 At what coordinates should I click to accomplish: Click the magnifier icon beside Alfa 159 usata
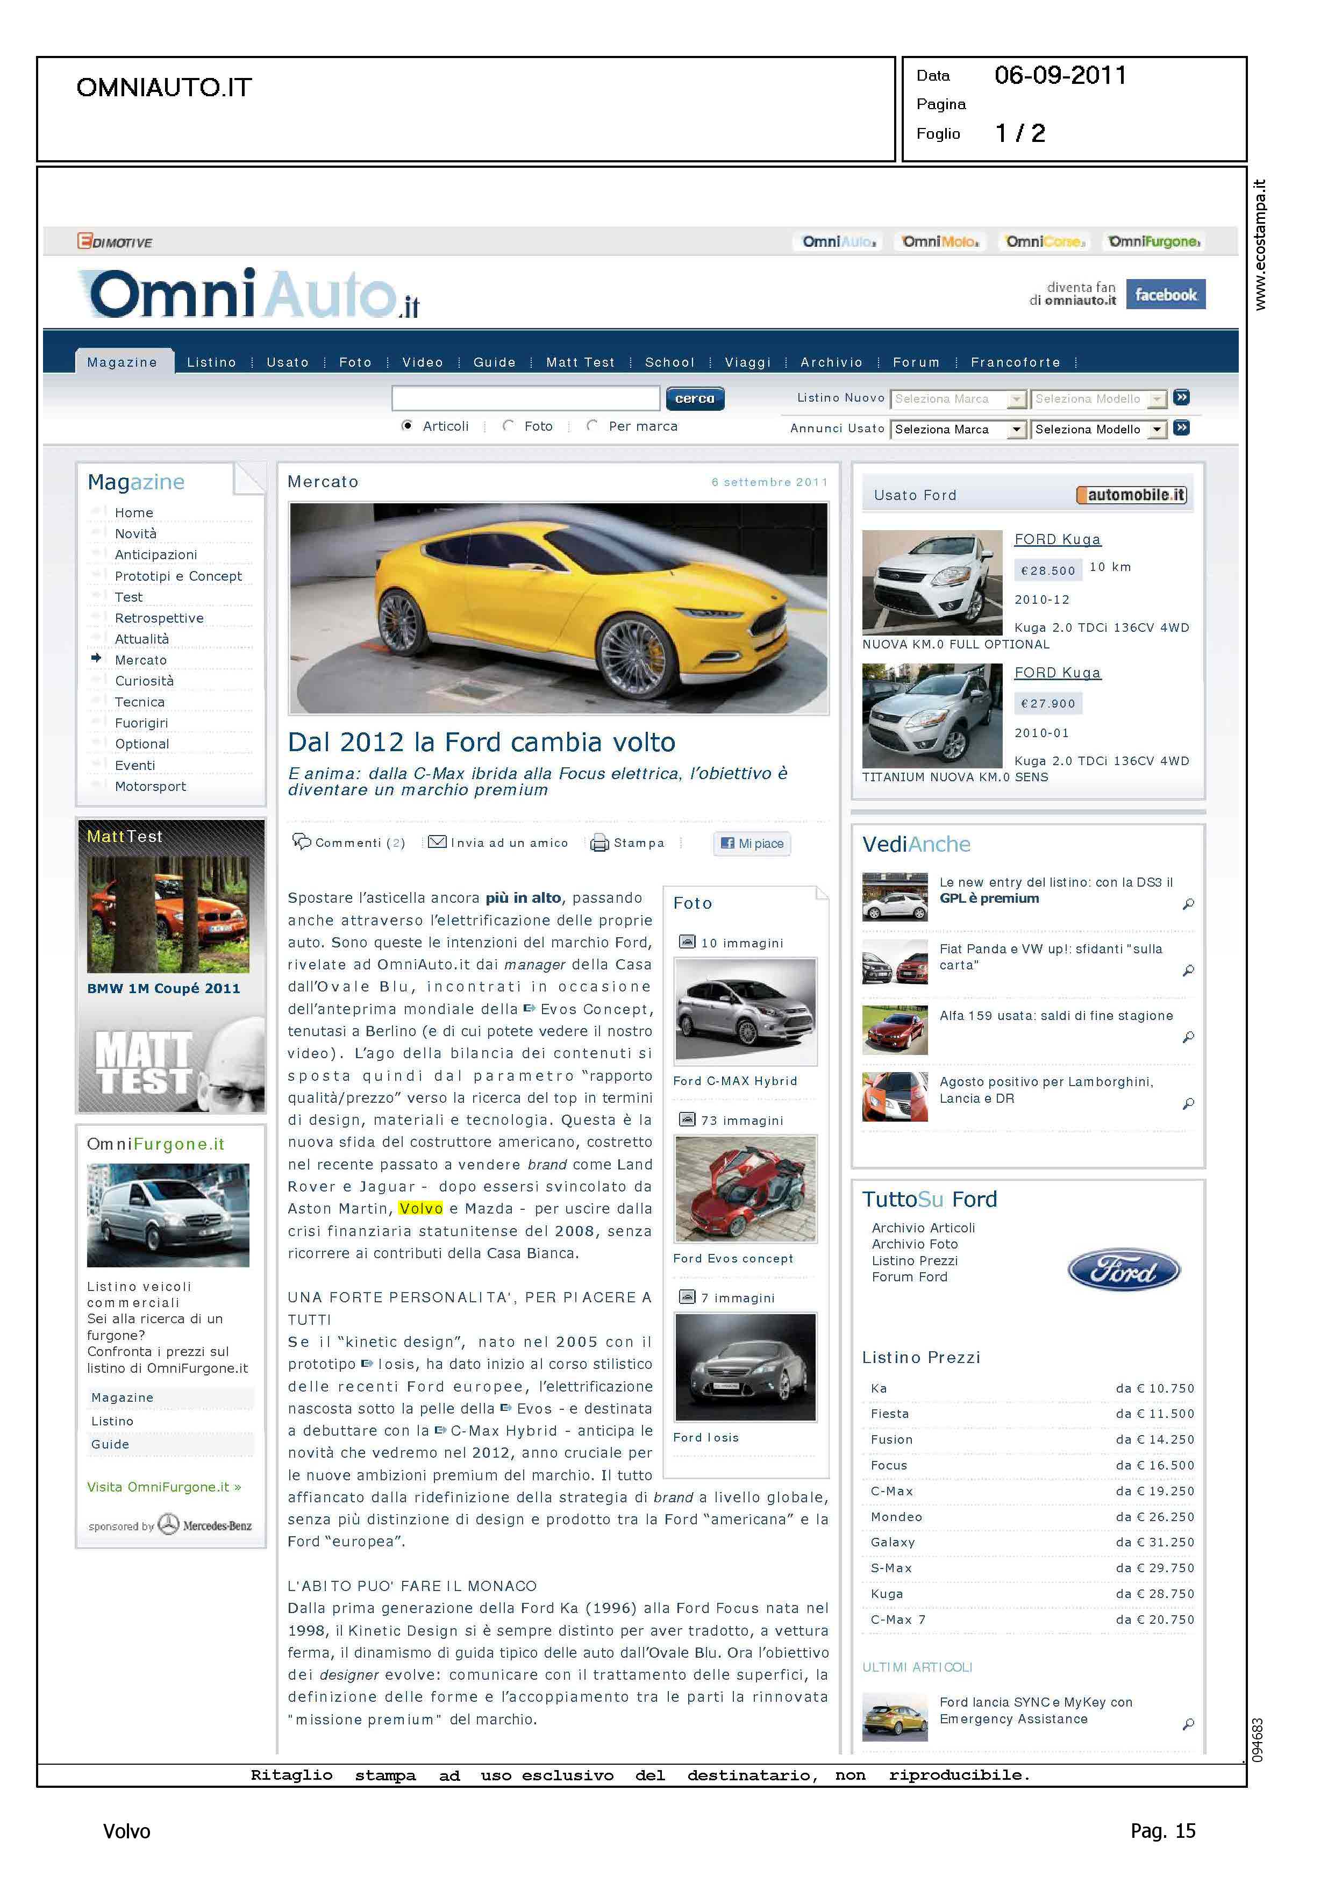tap(1188, 1037)
